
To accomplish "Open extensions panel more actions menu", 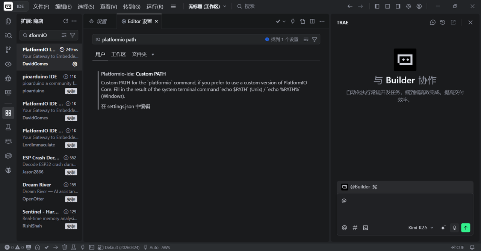I will pyautogui.click(x=74, y=21).
